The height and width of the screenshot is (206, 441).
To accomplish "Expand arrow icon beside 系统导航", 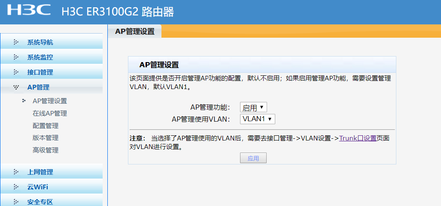I will pyautogui.click(x=16, y=42).
